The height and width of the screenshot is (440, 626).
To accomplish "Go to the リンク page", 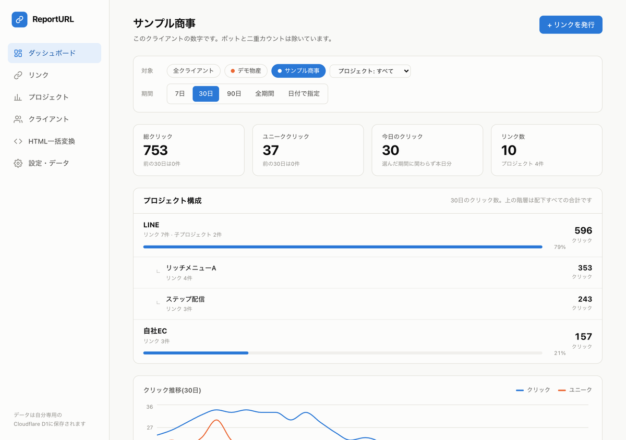I will 54,75.
